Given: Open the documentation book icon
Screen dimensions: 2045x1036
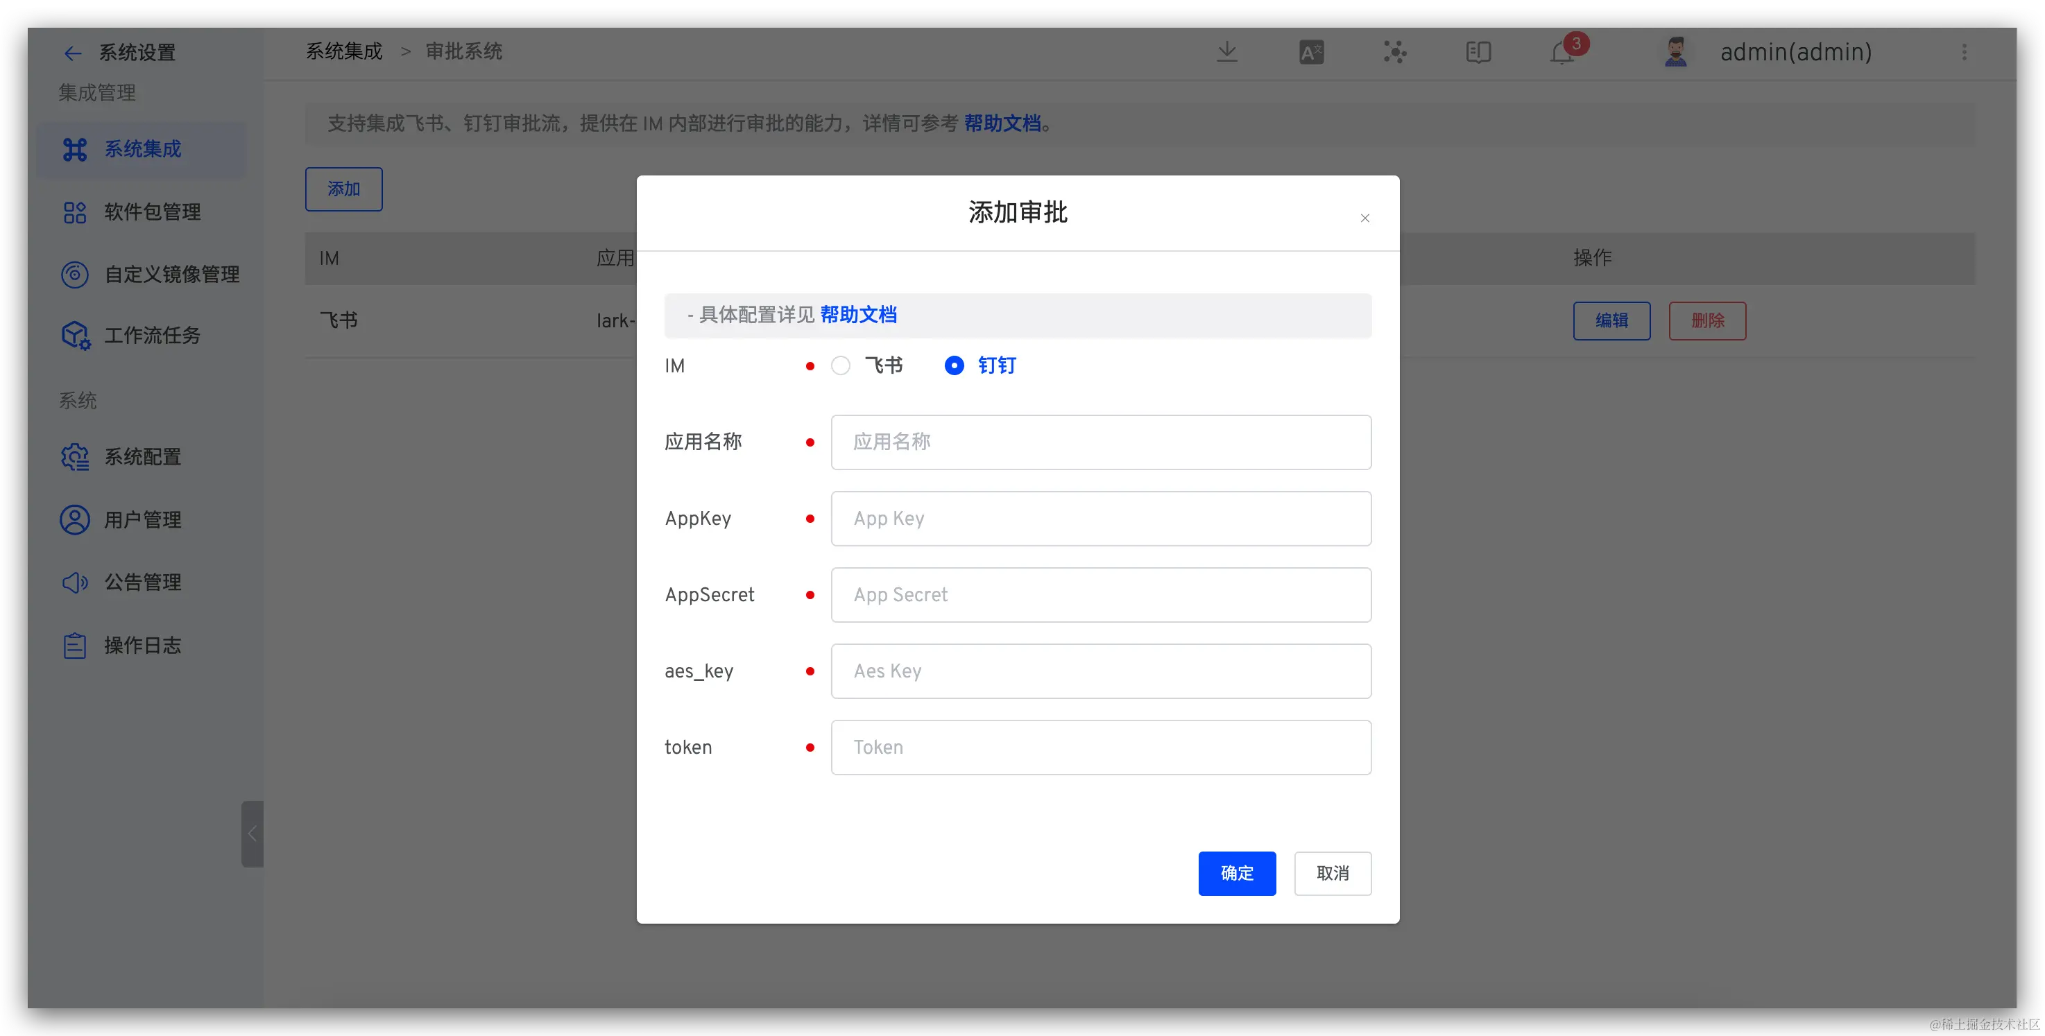Looking at the screenshot, I should point(1478,53).
